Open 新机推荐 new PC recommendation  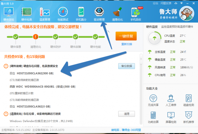click(189, 117)
